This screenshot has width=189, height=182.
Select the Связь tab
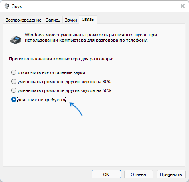88,20
